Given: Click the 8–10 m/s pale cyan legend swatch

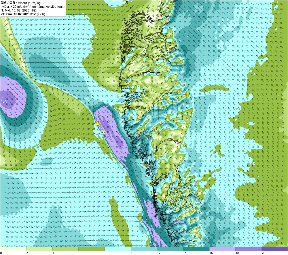Looking at the screenshot, I should click(x=118, y=249).
